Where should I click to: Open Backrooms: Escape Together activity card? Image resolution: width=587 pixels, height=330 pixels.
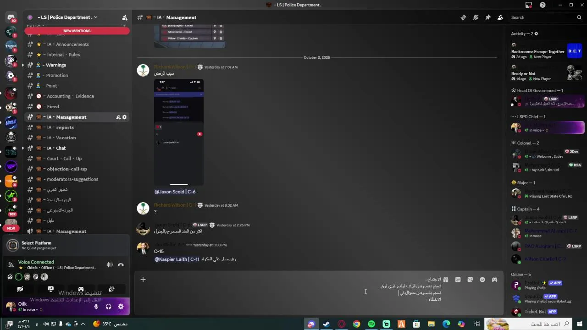point(547,51)
